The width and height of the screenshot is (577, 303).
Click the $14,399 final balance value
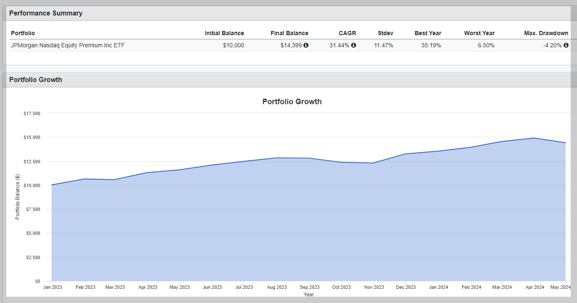(291, 45)
